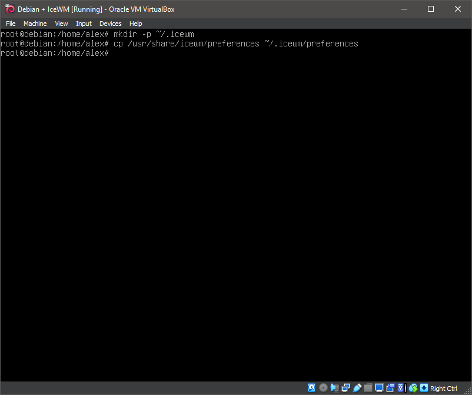This screenshot has width=472, height=395.
Task: Expand the File menu
Action: click(10, 24)
